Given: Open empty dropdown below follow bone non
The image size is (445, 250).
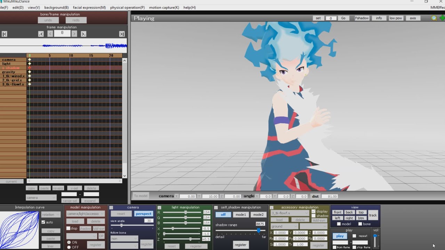Looking at the screenshot, I should coord(124,246).
